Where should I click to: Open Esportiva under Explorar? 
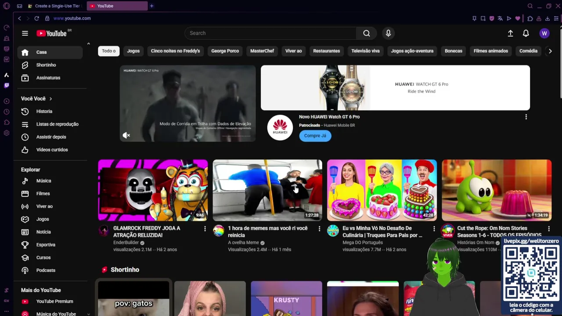pyautogui.click(x=50, y=244)
